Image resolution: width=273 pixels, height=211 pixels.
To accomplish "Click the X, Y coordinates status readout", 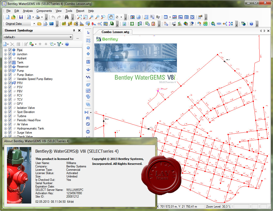I will (177, 206).
